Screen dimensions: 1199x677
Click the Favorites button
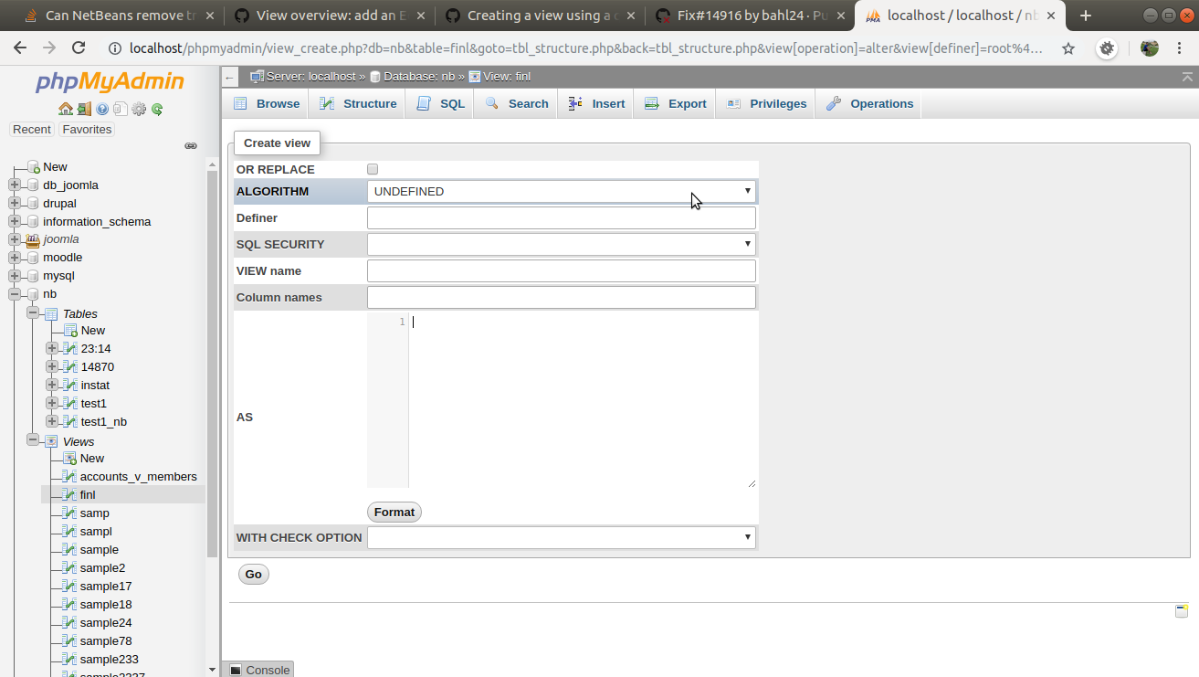pos(87,130)
